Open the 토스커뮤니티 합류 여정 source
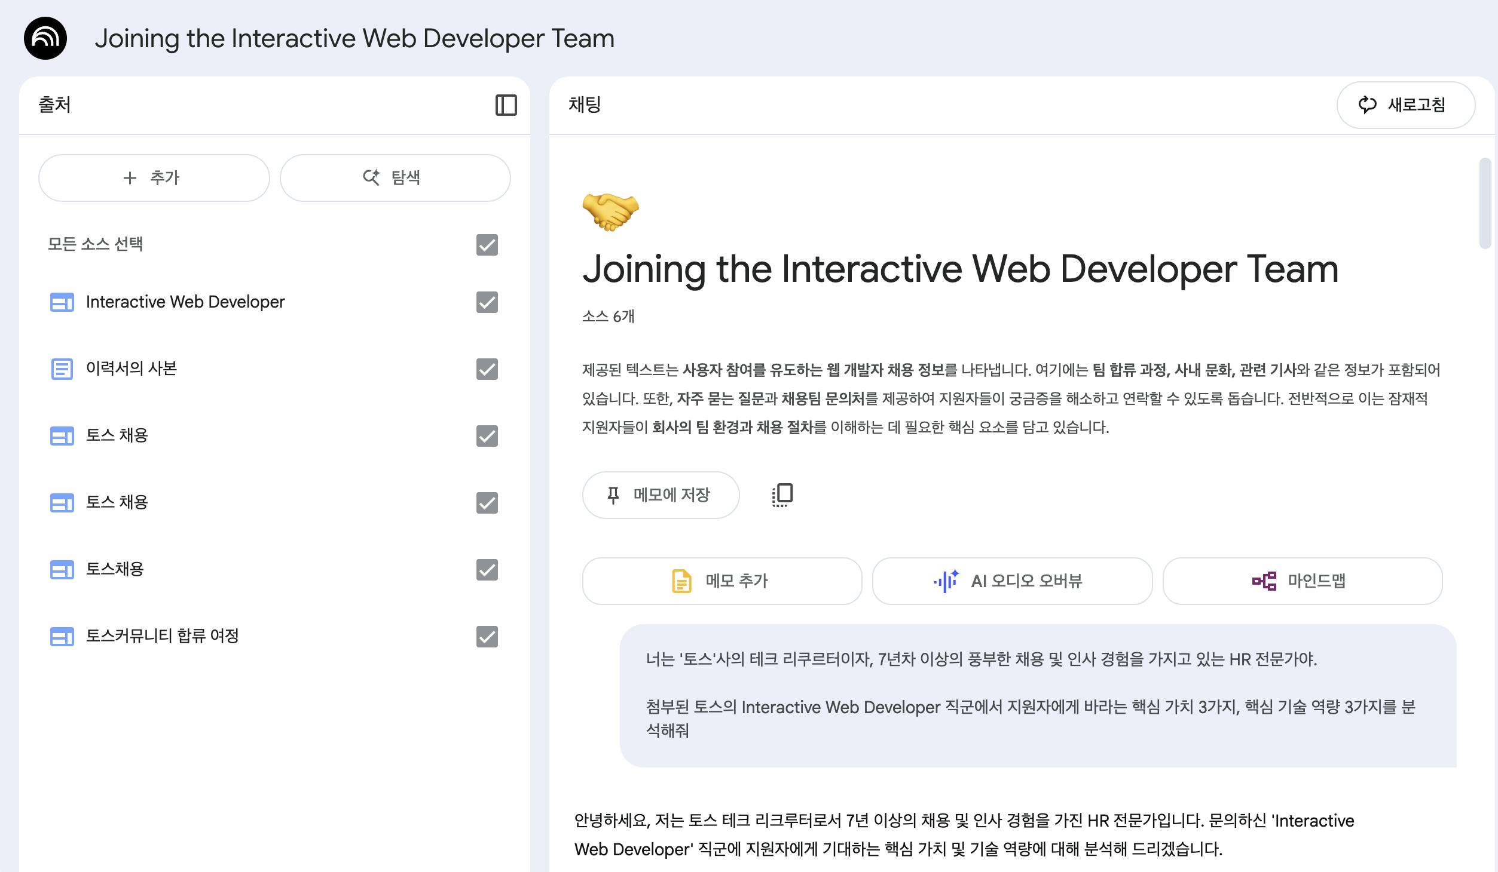 [x=163, y=636]
